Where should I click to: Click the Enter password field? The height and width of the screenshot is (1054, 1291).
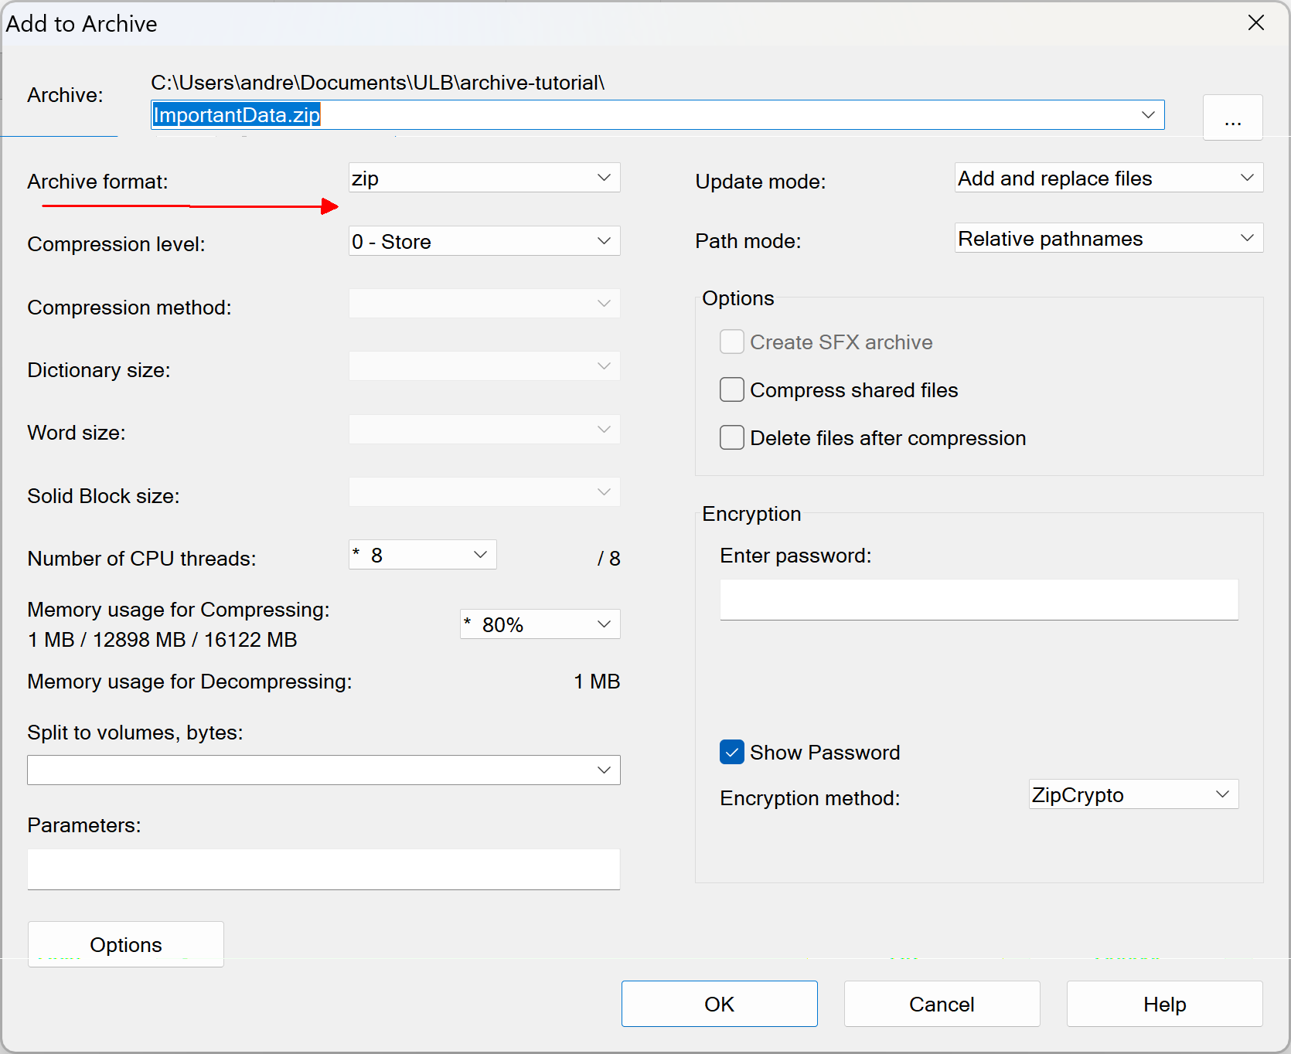coord(979,600)
